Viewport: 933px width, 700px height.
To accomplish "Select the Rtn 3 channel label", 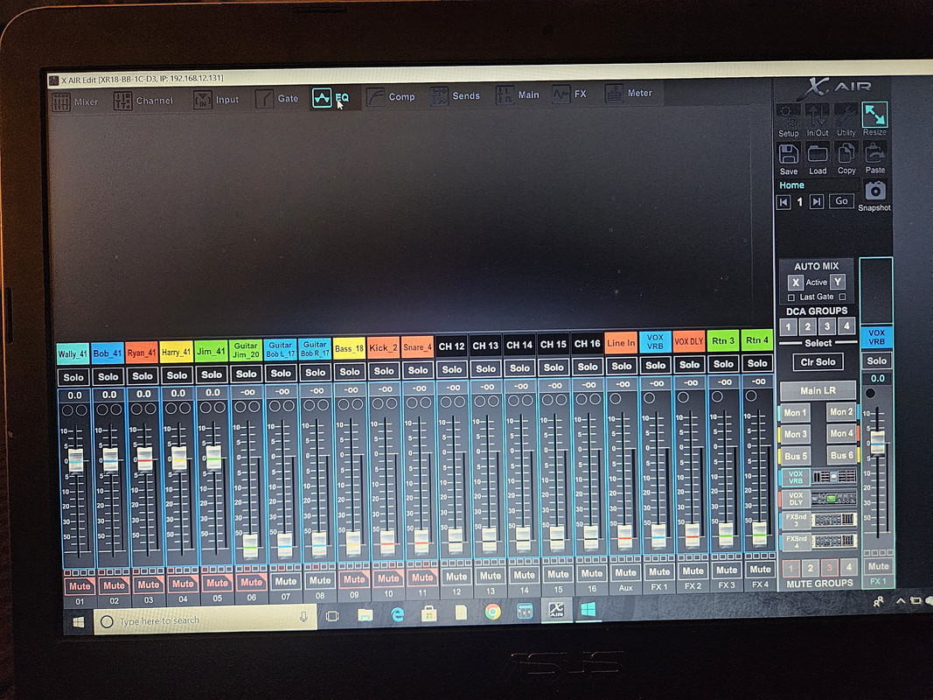I will click(x=723, y=341).
